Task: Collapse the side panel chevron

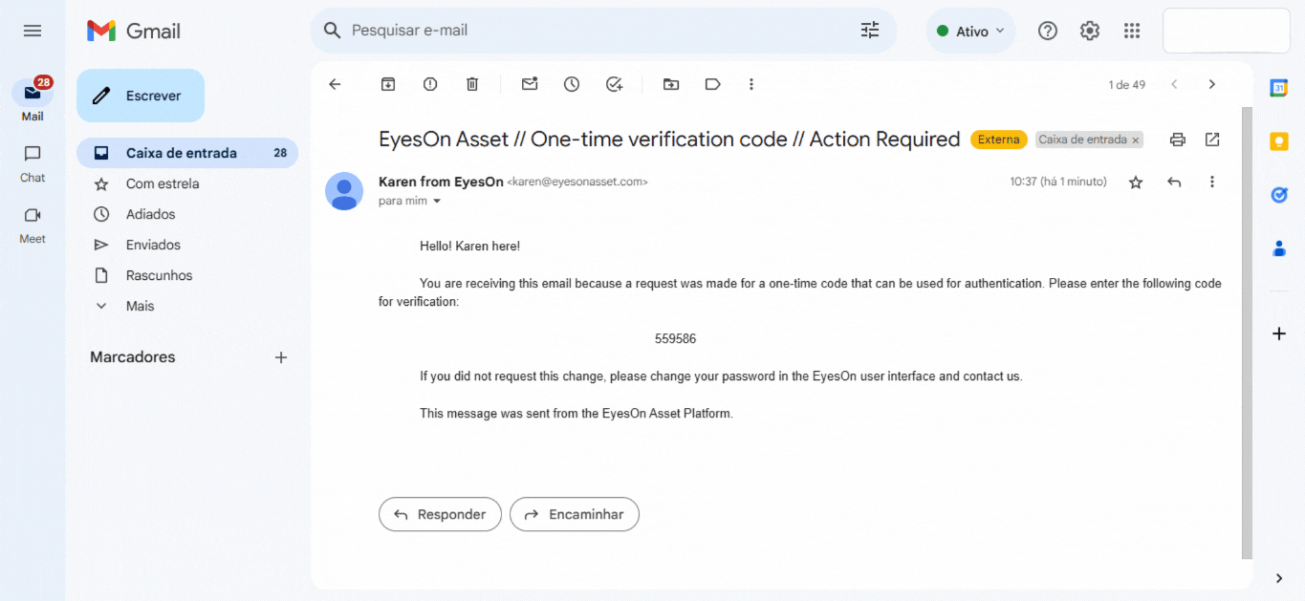Action: pos(1279,578)
